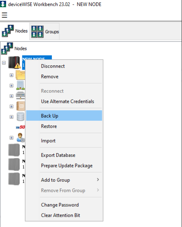The image size is (182, 227).
Task: Click the user administration icon
Action: tap(20, 137)
